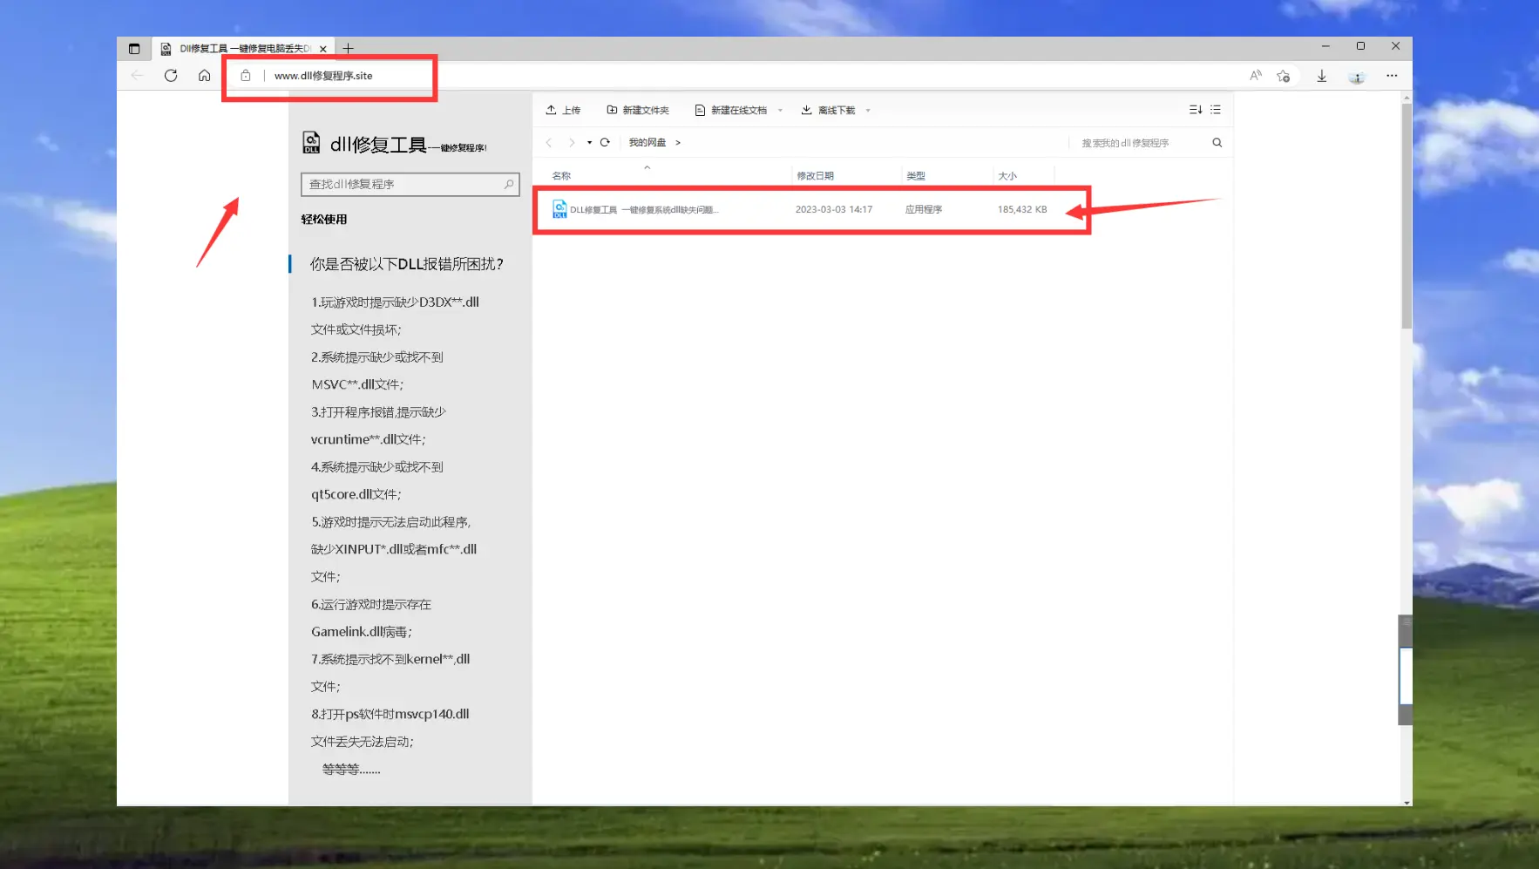
Task: Click the page vertical scrollbar thumb
Action: click(x=1407, y=215)
